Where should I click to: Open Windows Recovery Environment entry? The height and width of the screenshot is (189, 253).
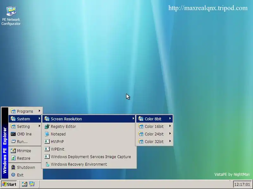click(x=89, y=164)
